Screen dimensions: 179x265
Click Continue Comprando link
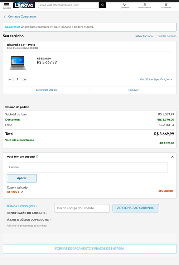pyautogui.click(x=22, y=16)
